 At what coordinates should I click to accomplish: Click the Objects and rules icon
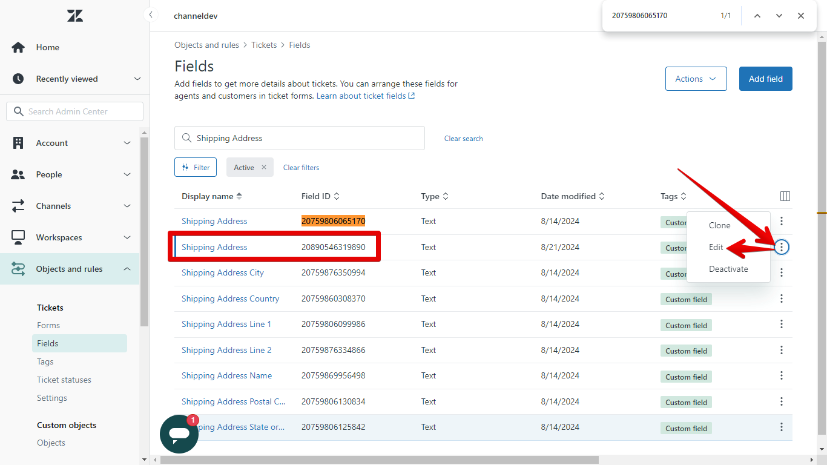click(x=18, y=269)
